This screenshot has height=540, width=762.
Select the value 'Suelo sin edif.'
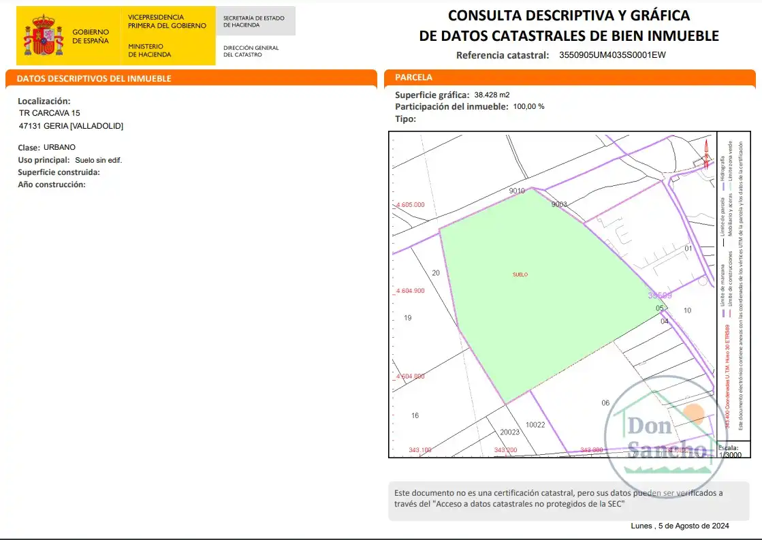(98, 160)
